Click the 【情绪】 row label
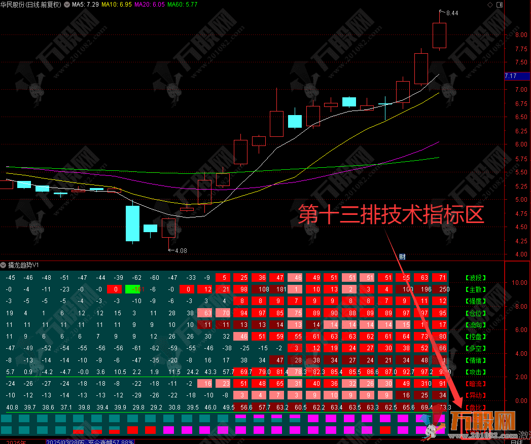Screen dimensions: 531x444 (475, 360)
